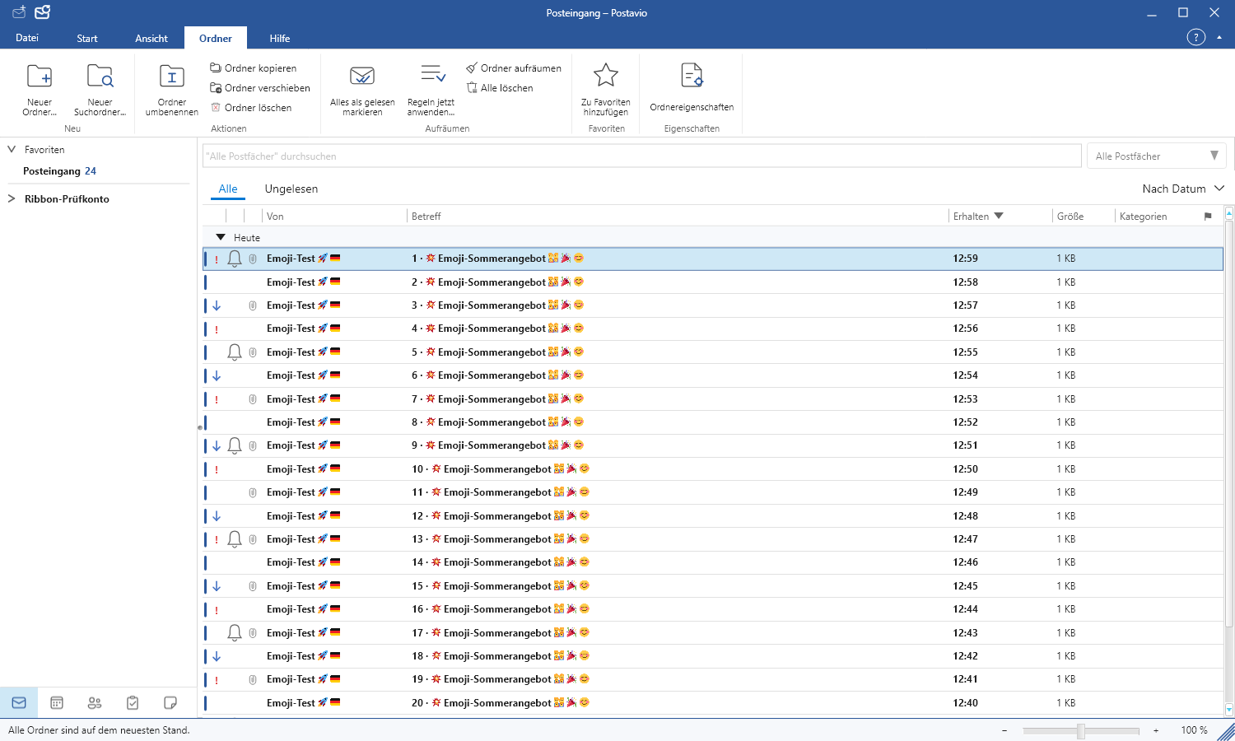Switch to the Start ribbon tab
Screen dimensions: 1235x741
[87, 39]
